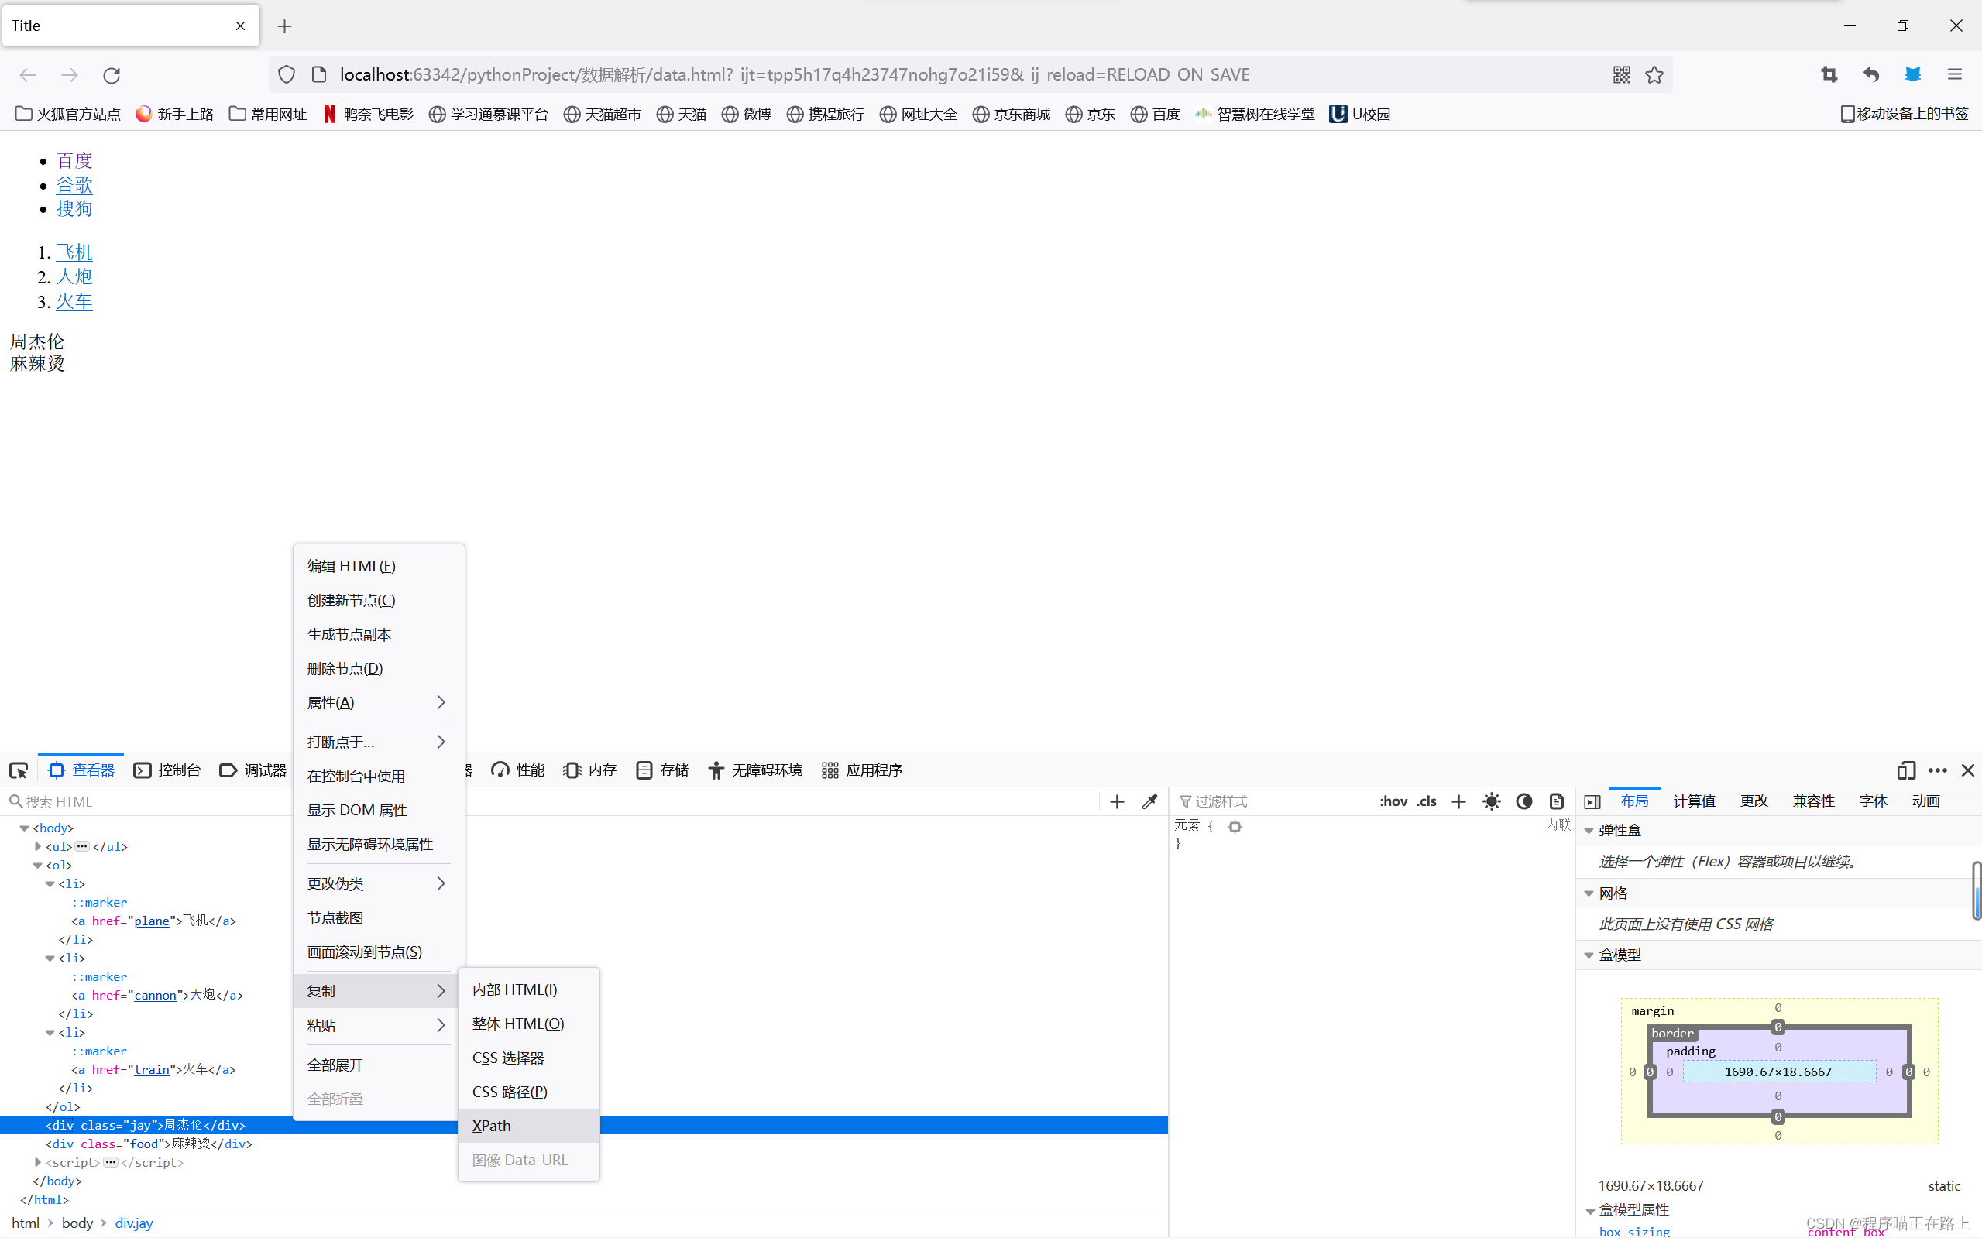Collapse the Box Model (盒模型) section
The width and height of the screenshot is (1982, 1238).
coord(1589,955)
